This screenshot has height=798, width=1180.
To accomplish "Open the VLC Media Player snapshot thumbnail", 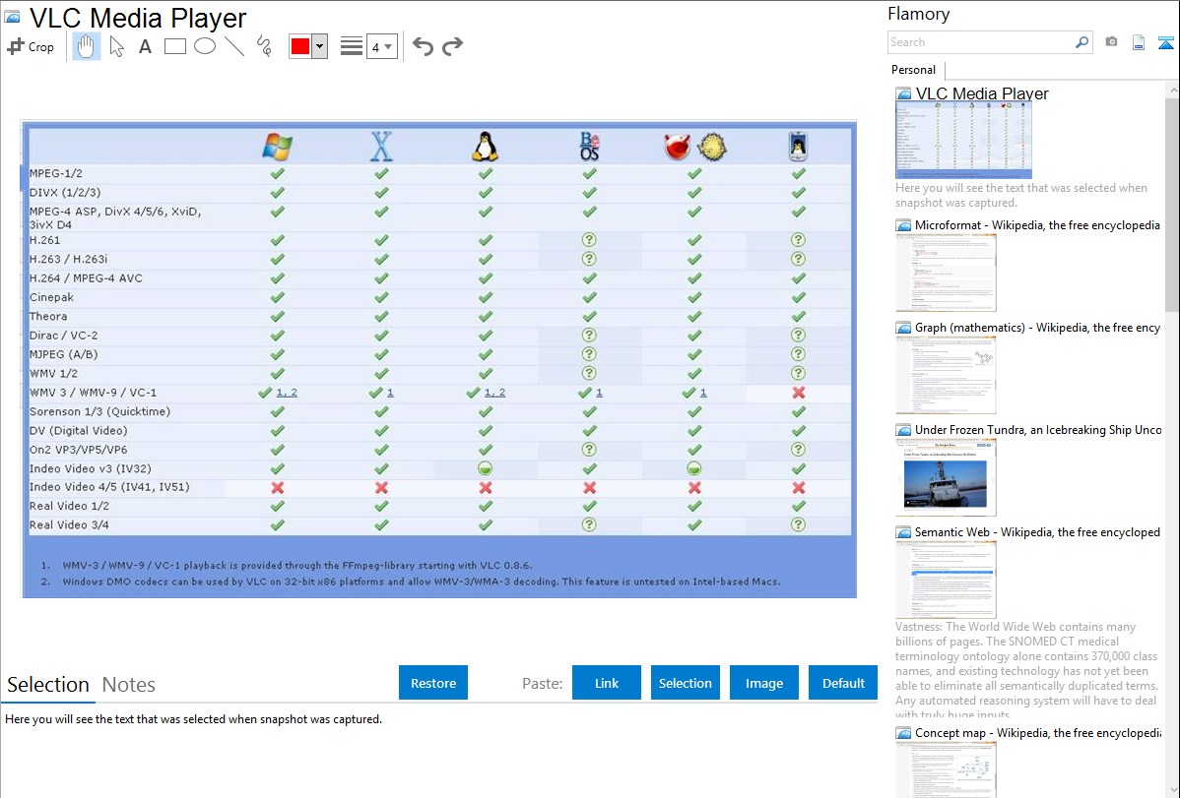I will click(963, 140).
